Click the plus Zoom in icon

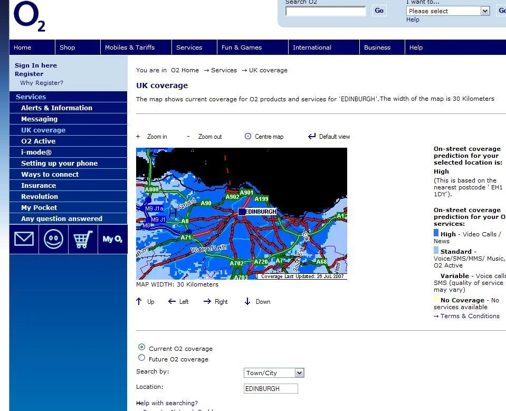click(138, 137)
